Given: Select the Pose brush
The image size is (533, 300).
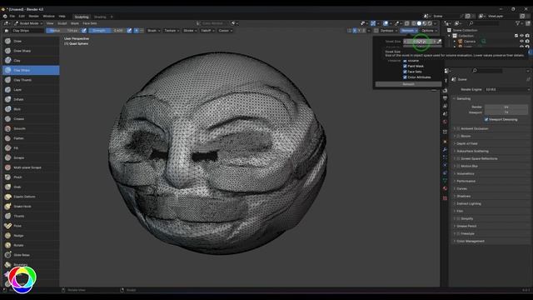Looking at the screenshot, I should (x=31, y=226).
